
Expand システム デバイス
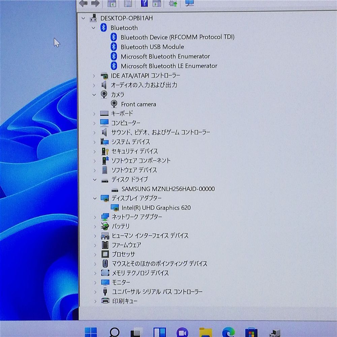click(94, 142)
